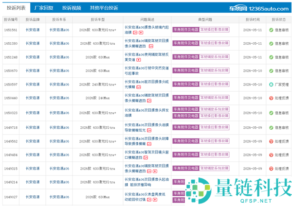292x206 pixels.
Task: Open complaint 长安启源A06摄像头玻璃内起油膜
Action: (146, 30)
